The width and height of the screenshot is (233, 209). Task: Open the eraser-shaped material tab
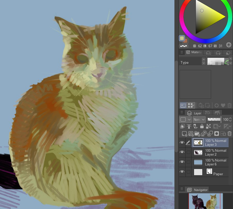pyautogui.click(x=228, y=53)
